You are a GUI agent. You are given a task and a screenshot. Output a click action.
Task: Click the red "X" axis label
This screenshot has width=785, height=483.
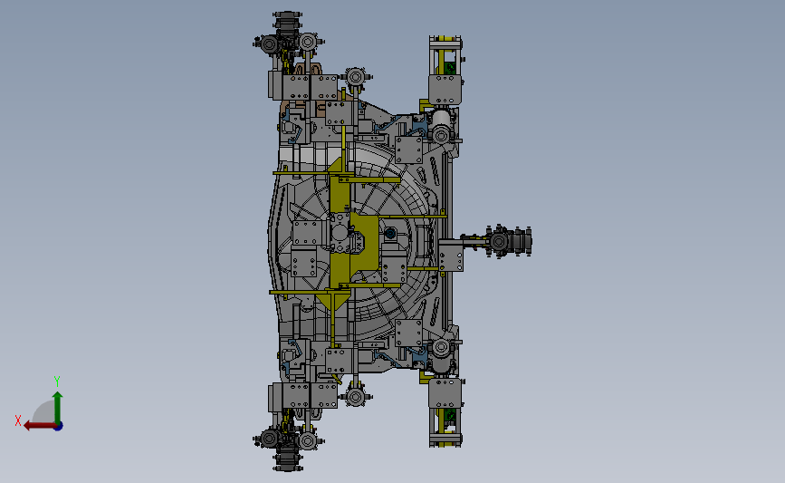[x=18, y=420]
